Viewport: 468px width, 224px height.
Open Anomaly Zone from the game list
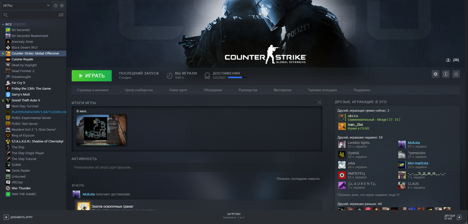[22, 42]
